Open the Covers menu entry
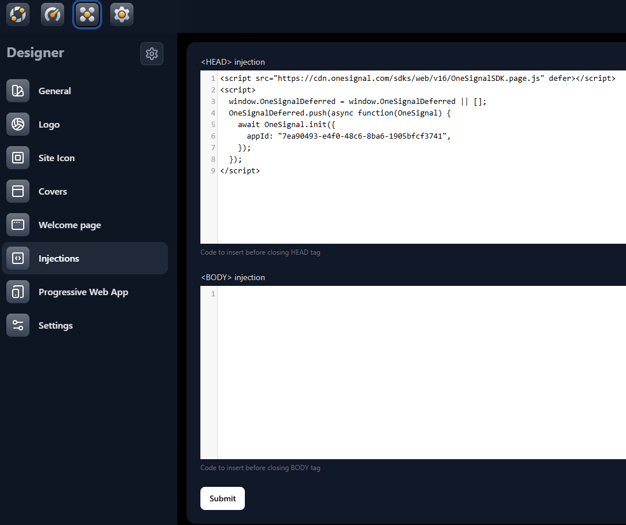The width and height of the screenshot is (626, 525). tap(53, 191)
